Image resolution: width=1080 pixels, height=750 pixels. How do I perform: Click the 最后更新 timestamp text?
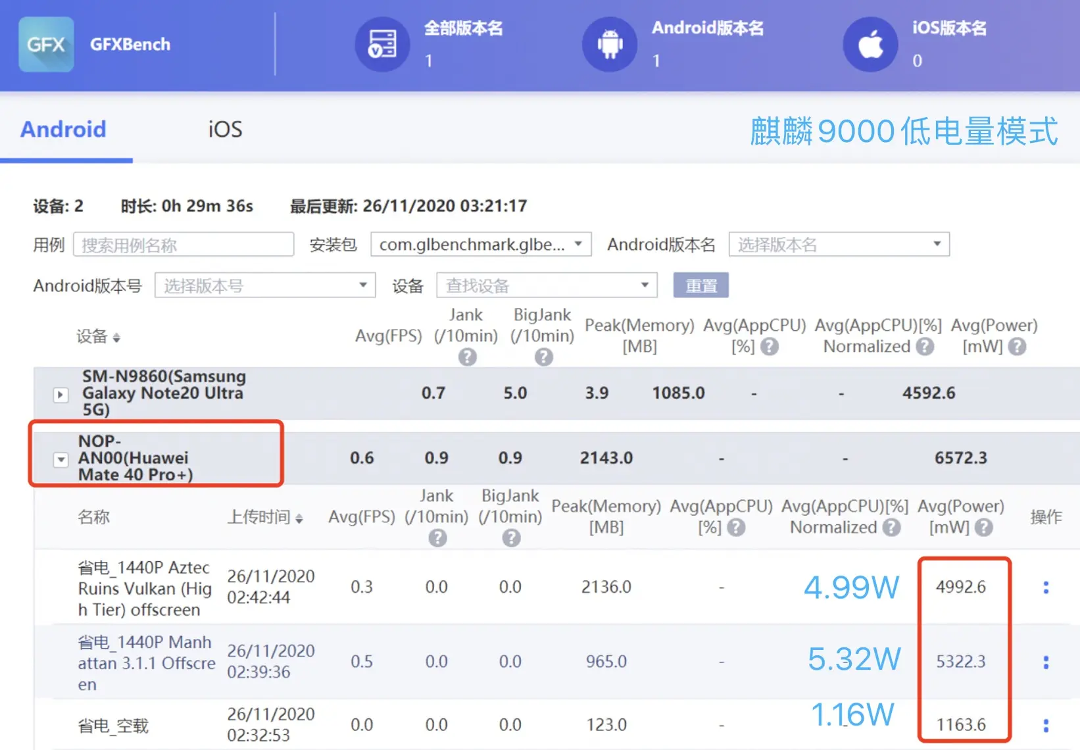pyautogui.click(x=408, y=206)
